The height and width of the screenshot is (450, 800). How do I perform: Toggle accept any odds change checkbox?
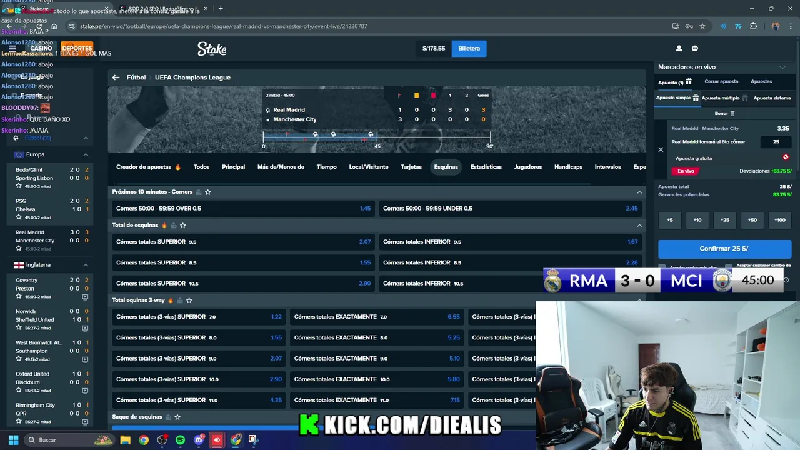click(x=730, y=267)
